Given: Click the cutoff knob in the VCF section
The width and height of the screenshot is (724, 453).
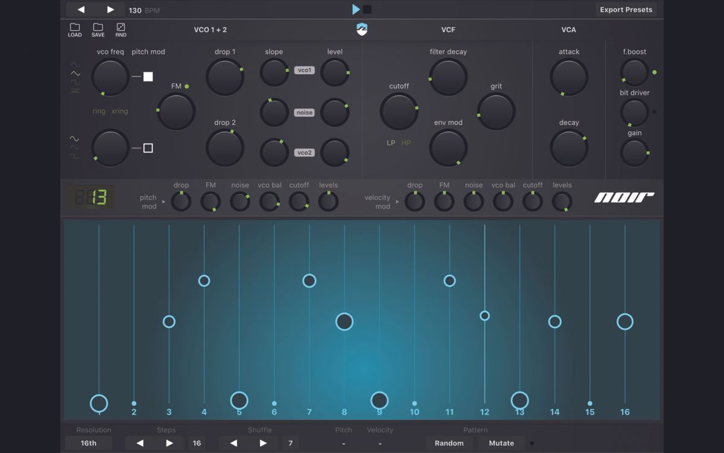Looking at the screenshot, I should 399,111.
